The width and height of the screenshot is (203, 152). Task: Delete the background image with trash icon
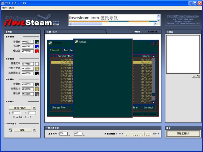(x=34, y=108)
